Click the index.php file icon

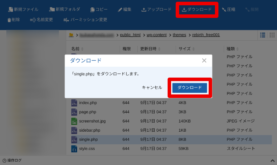click(74, 103)
